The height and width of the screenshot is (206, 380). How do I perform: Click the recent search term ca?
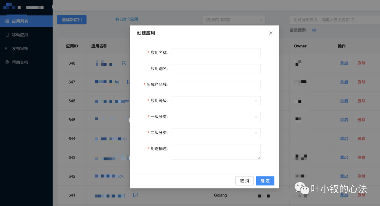tap(314, 30)
